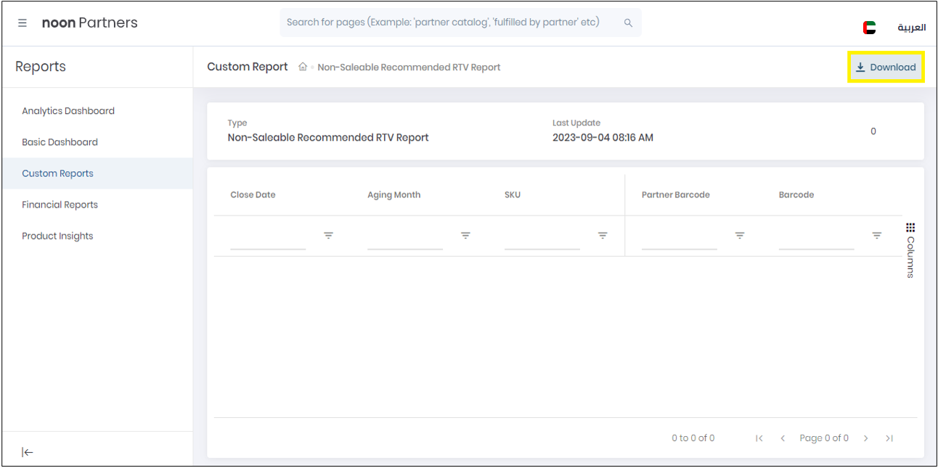Viewport: 938px width, 468px height.
Task: Go to the first page of results
Action: tap(759, 438)
